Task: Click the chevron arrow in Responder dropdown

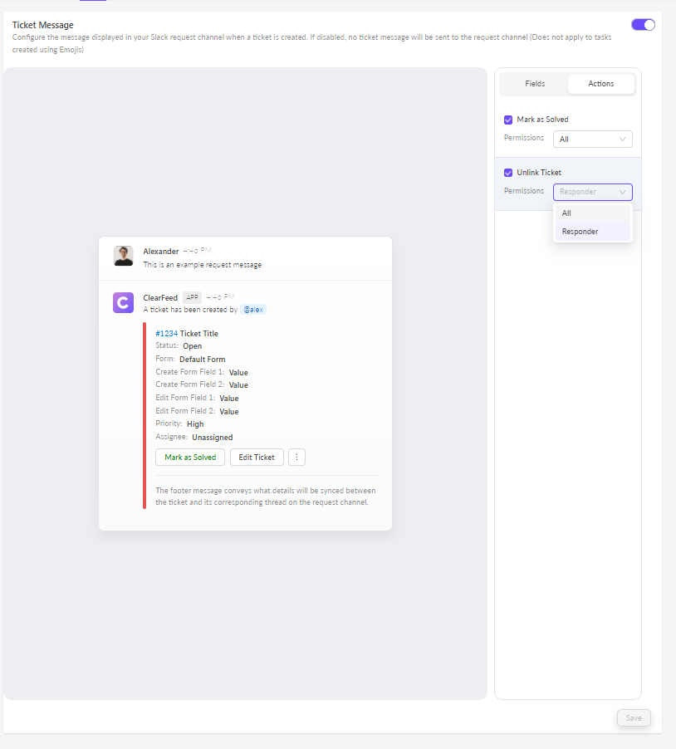Action: point(623,192)
